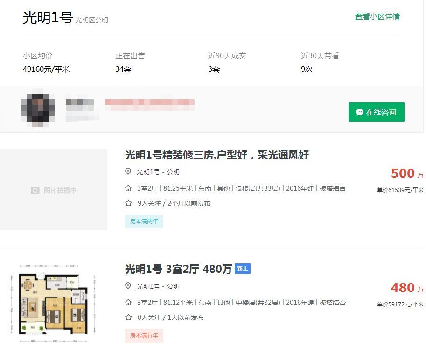This screenshot has width=426, height=346.
Task: Click the location pin icon in the 480万 listing
Action: [128, 286]
